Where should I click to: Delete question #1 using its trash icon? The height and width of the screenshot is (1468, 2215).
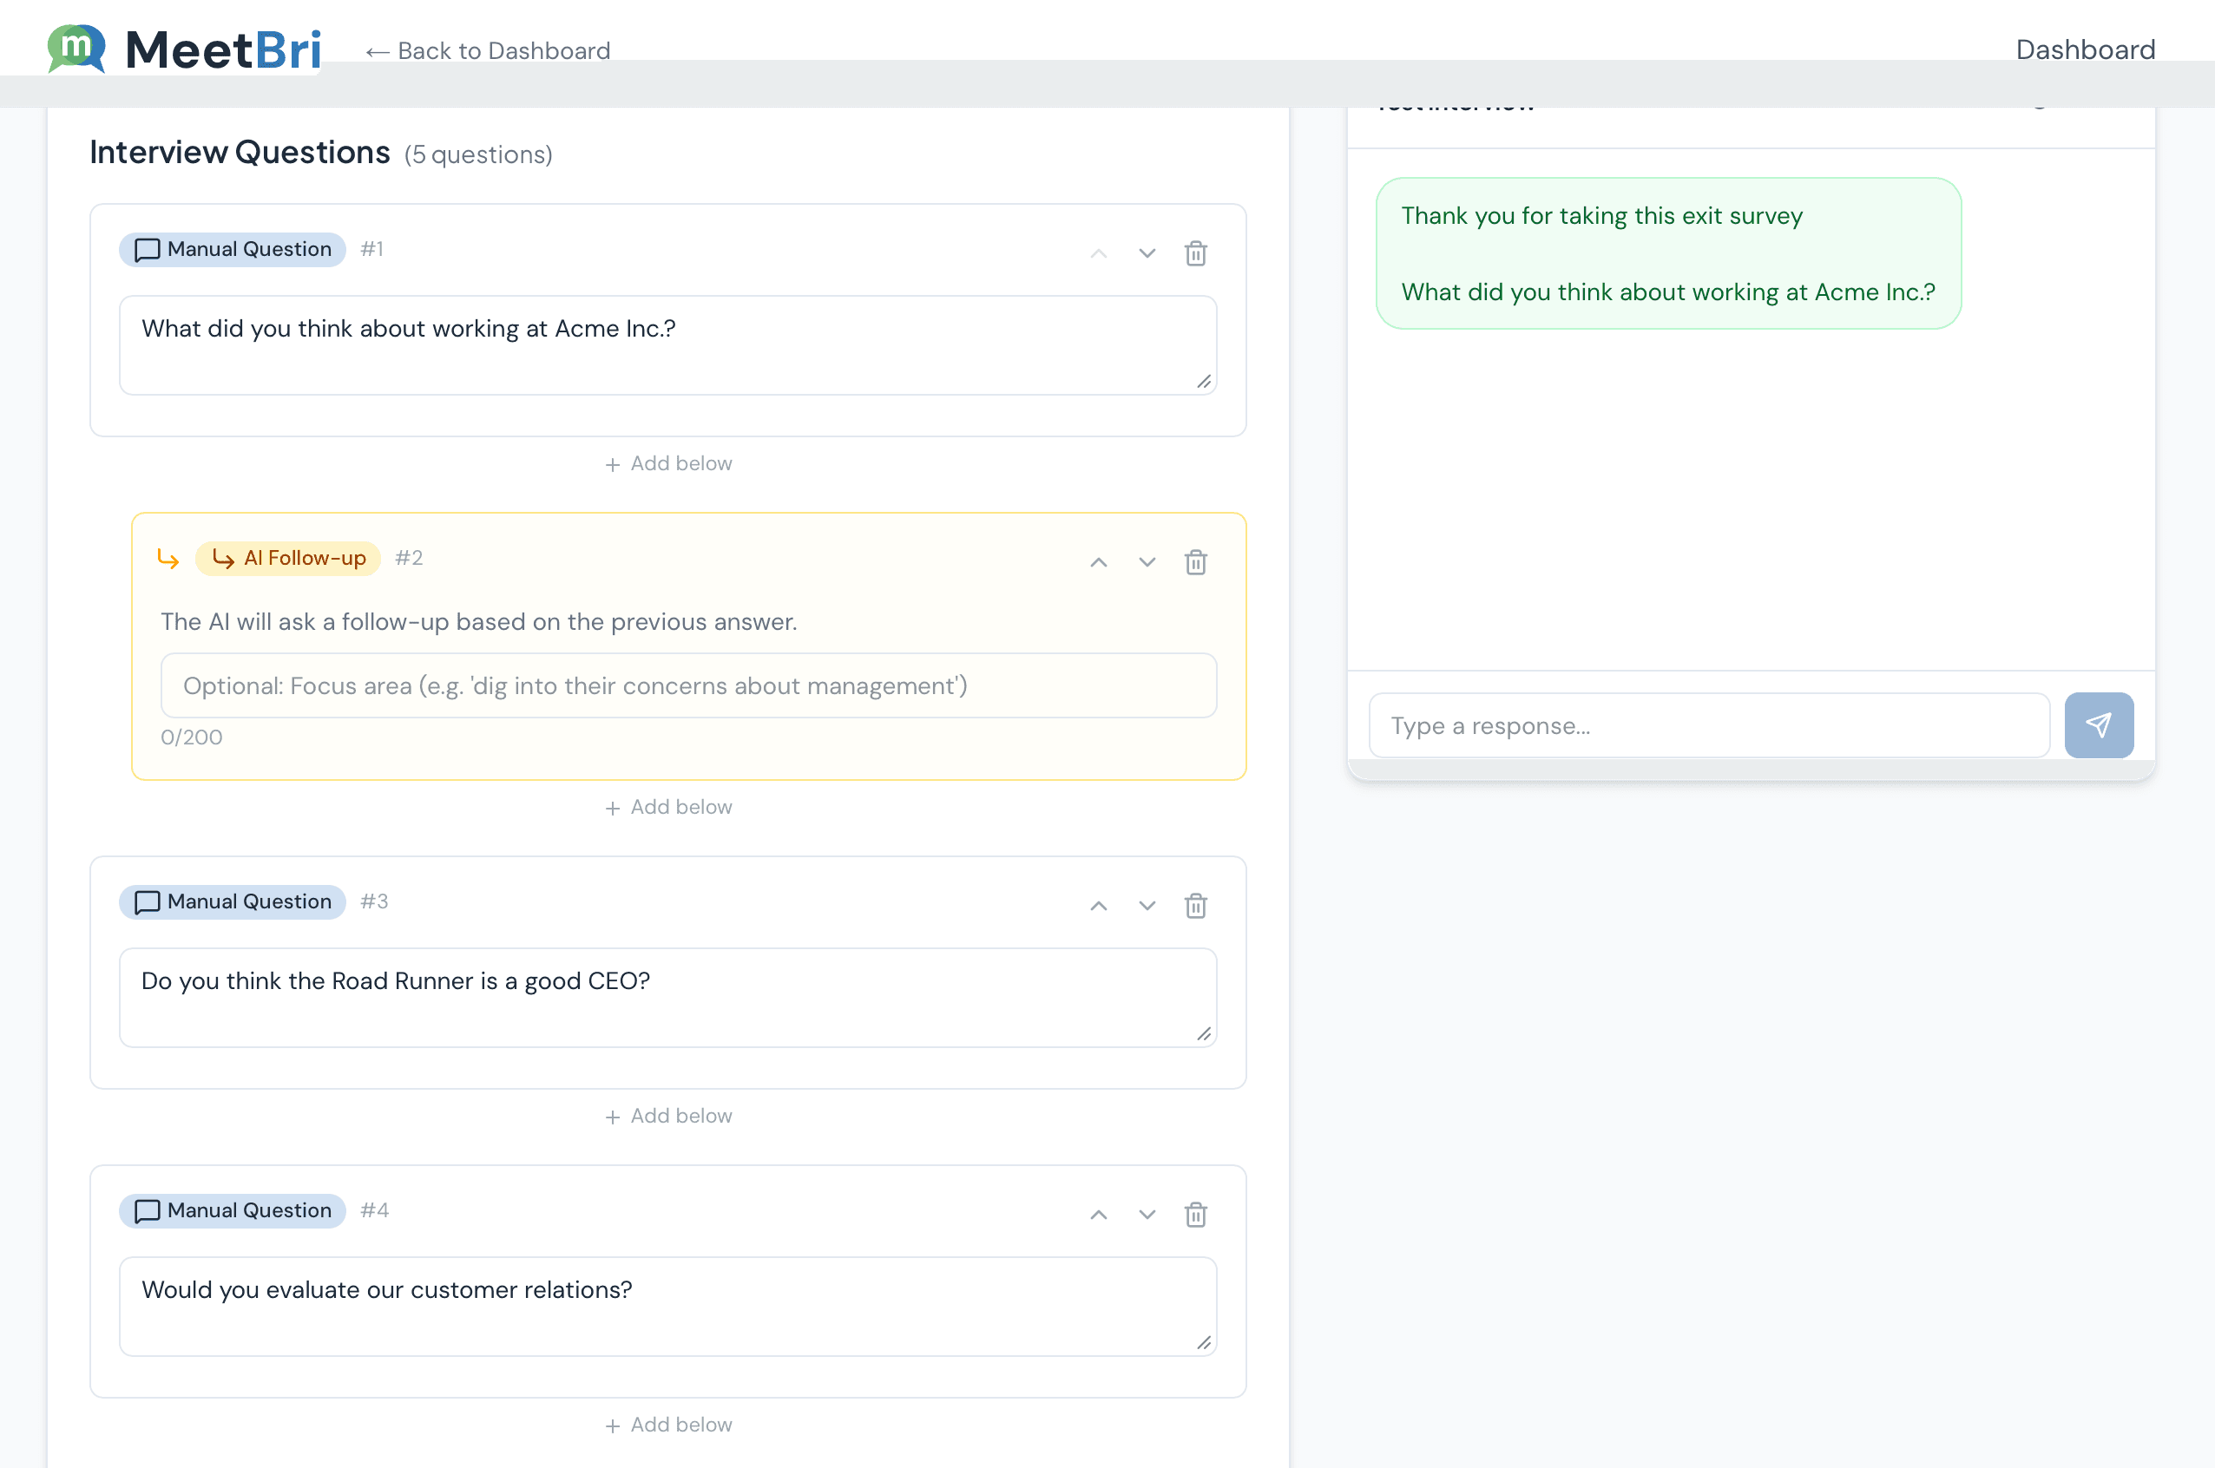[x=1195, y=252]
